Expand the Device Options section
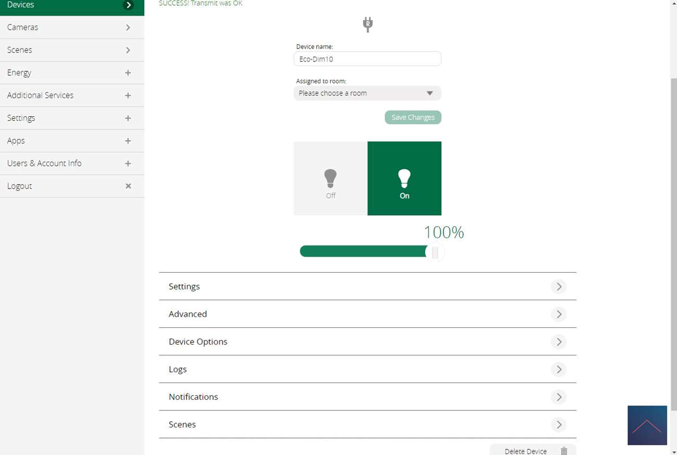677x455 pixels. pyautogui.click(x=367, y=341)
